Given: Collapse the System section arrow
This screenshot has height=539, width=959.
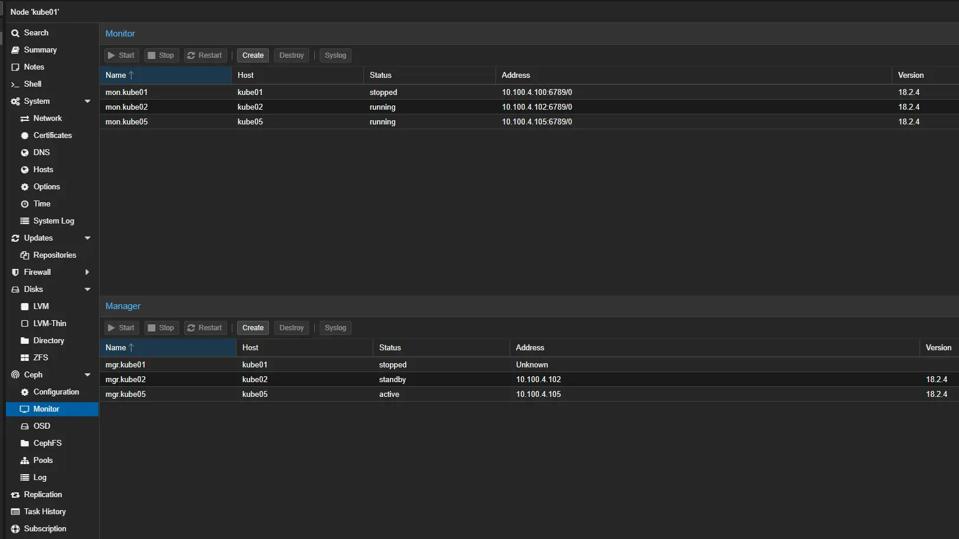Looking at the screenshot, I should [x=87, y=101].
